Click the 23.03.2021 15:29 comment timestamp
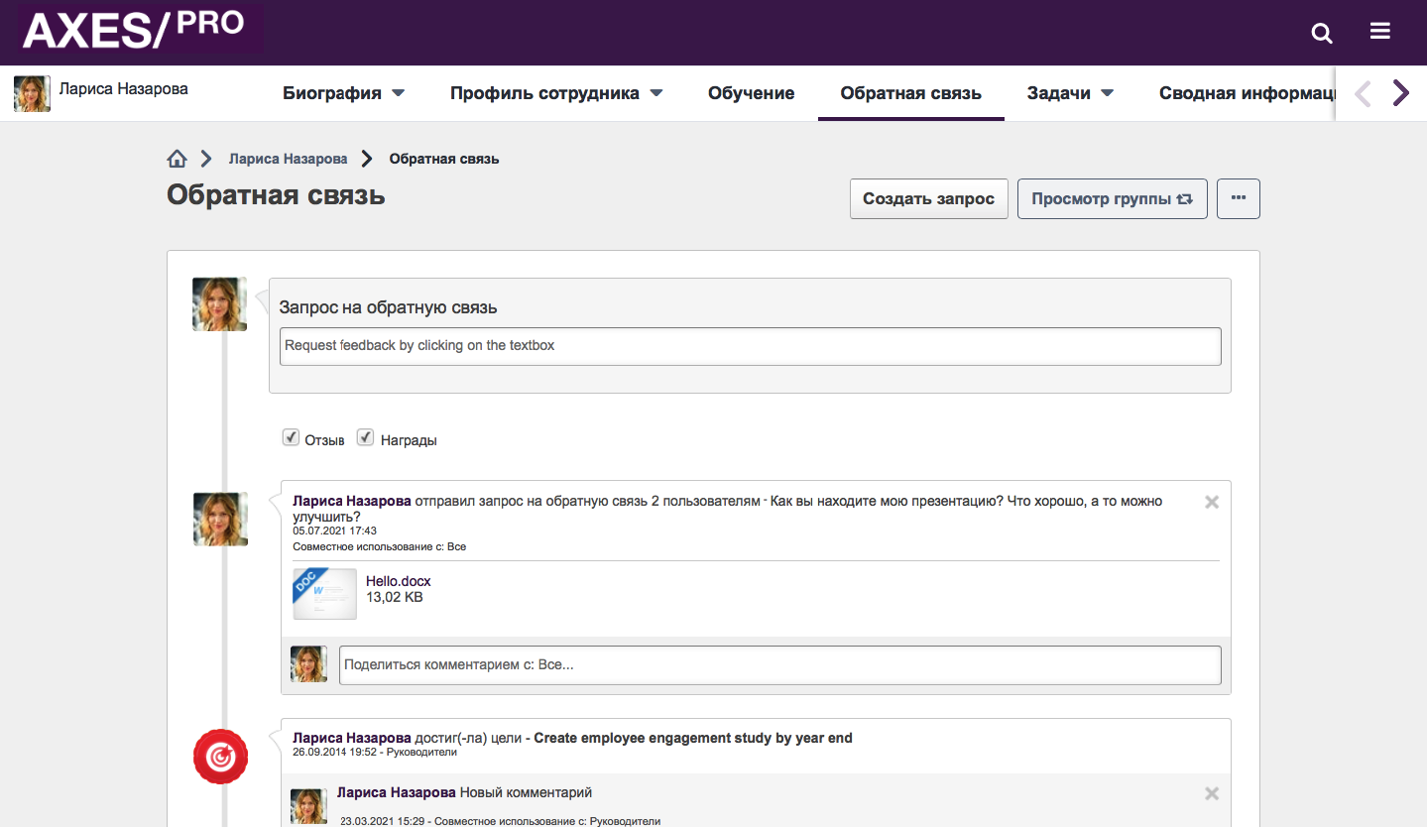This screenshot has width=1427, height=827. 383,821
